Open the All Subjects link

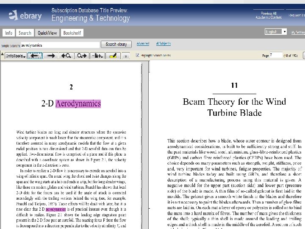164,43
